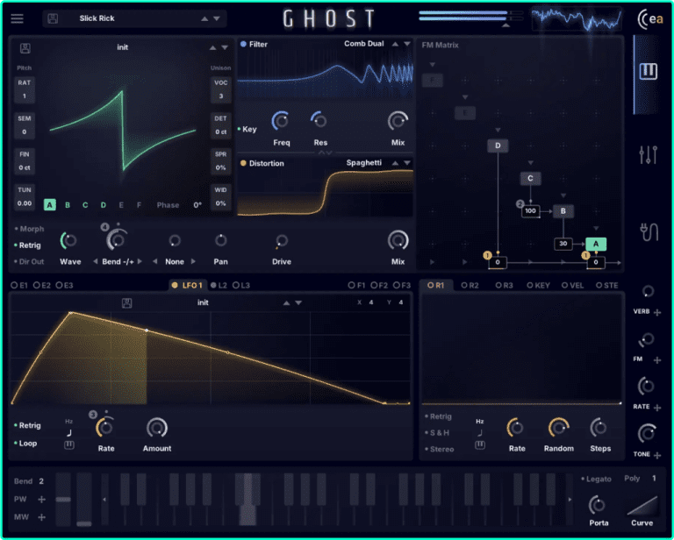This screenshot has width=674, height=540.
Task: Click FM matrix node C
Action: point(530,179)
